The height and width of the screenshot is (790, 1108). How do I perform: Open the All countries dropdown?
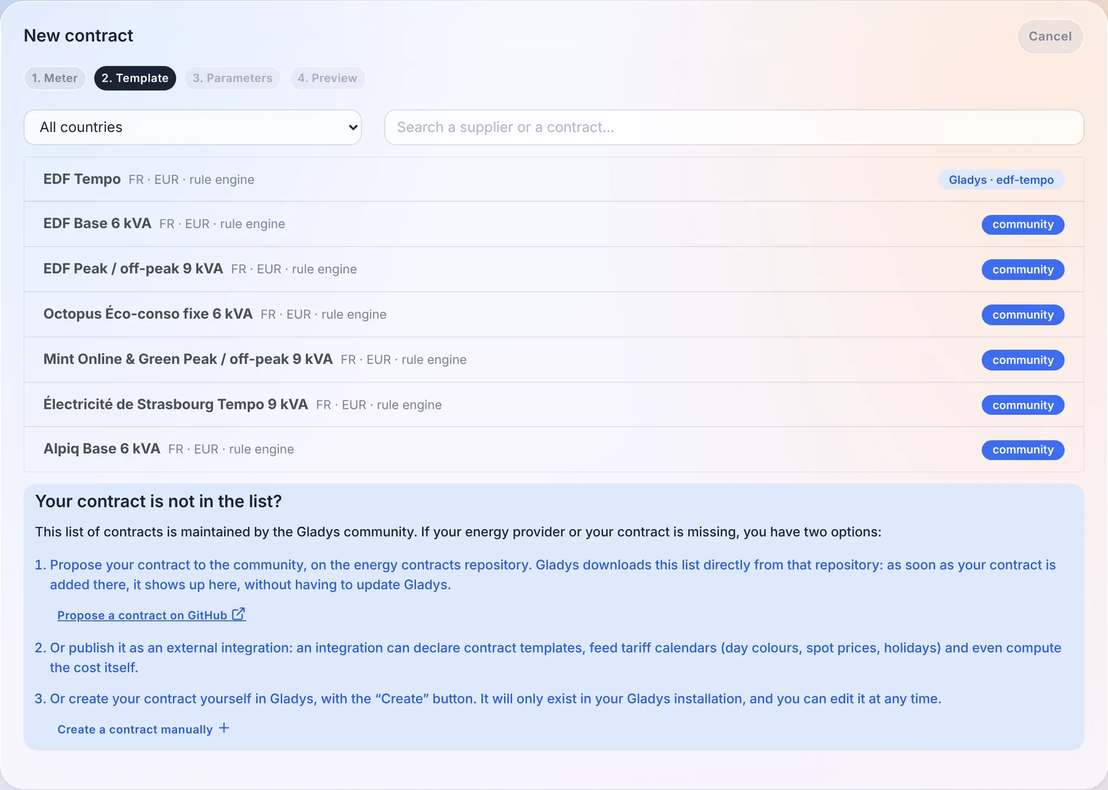coord(193,127)
